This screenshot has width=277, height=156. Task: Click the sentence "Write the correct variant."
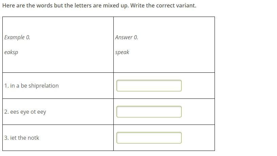pyautogui.click(x=163, y=6)
